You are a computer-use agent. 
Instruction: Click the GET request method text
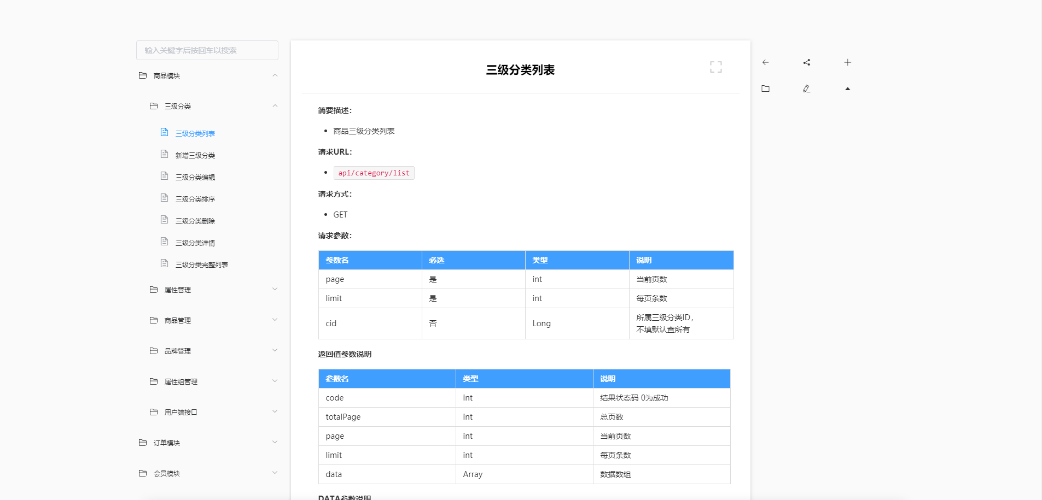click(340, 215)
